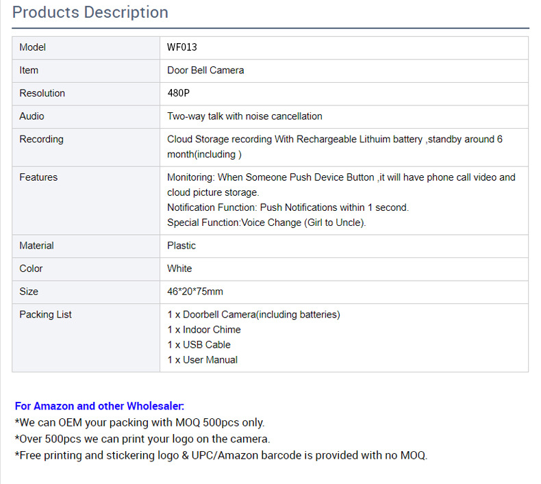
Task: Click the Recording row label
Action: tap(41, 139)
